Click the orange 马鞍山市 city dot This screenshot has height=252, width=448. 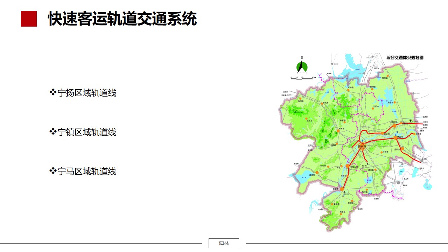347,166
